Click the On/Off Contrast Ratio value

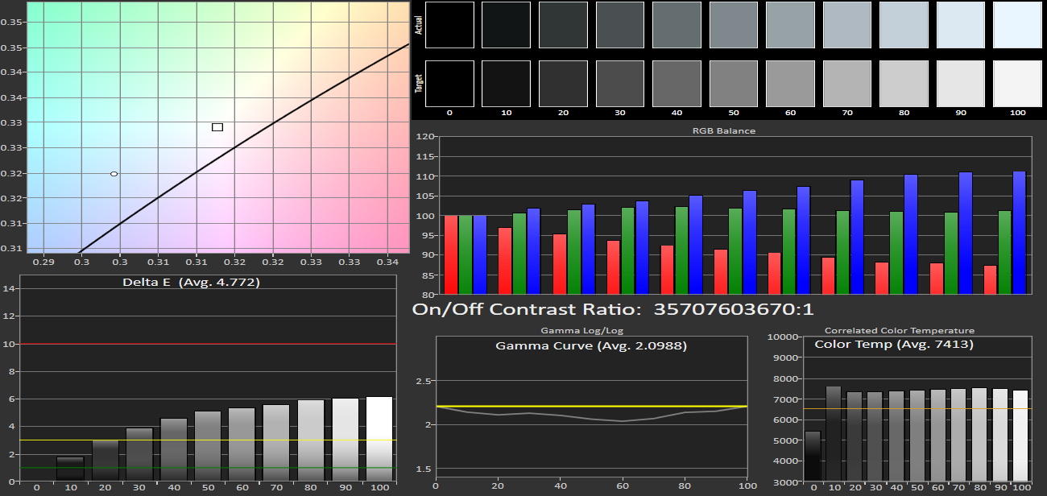tap(733, 309)
